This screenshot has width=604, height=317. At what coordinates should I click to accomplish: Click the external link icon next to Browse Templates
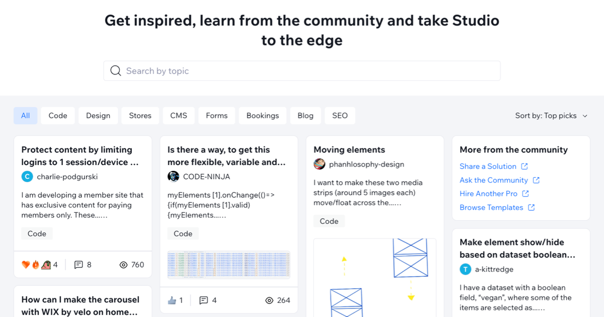[x=532, y=207]
